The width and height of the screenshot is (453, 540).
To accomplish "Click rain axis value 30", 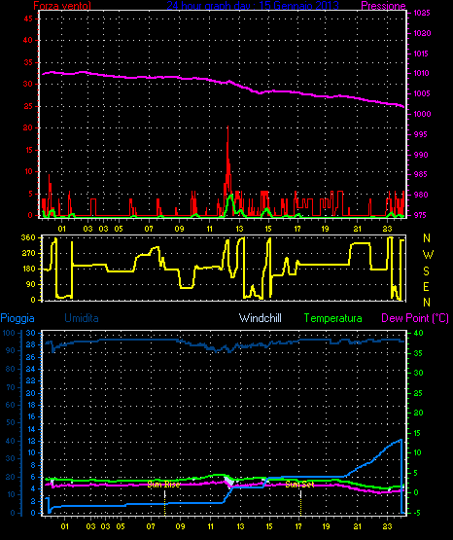I will point(30,333).
